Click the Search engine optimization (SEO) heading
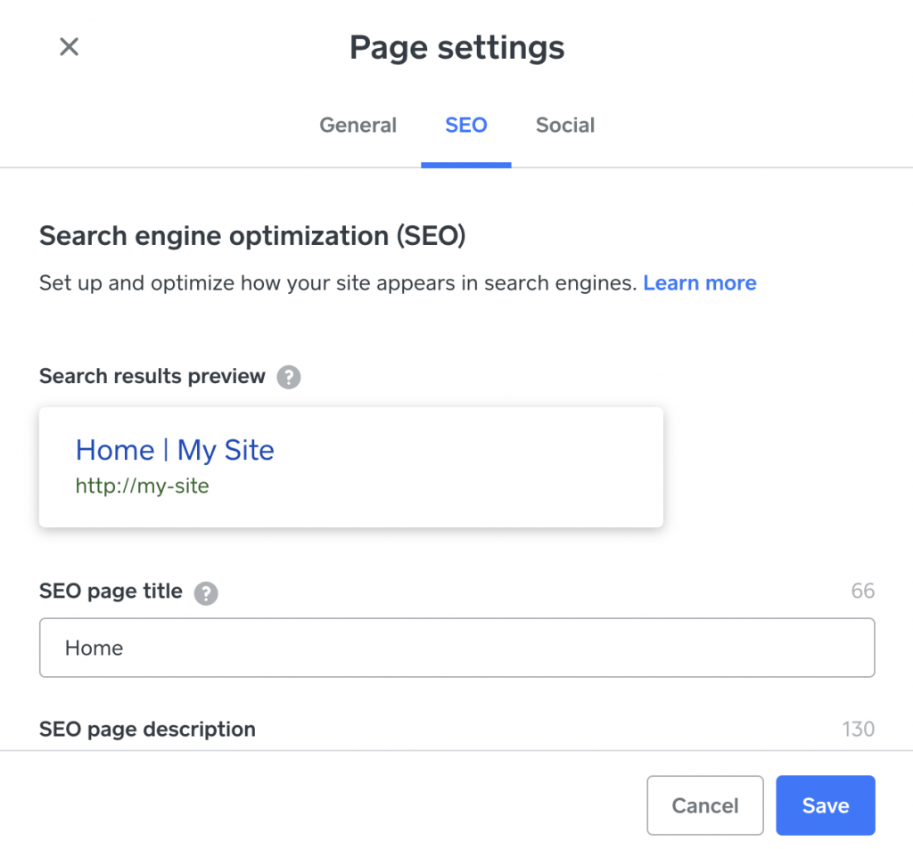Image resolution: width=913 pixels, height=849 pixels. 252,236
